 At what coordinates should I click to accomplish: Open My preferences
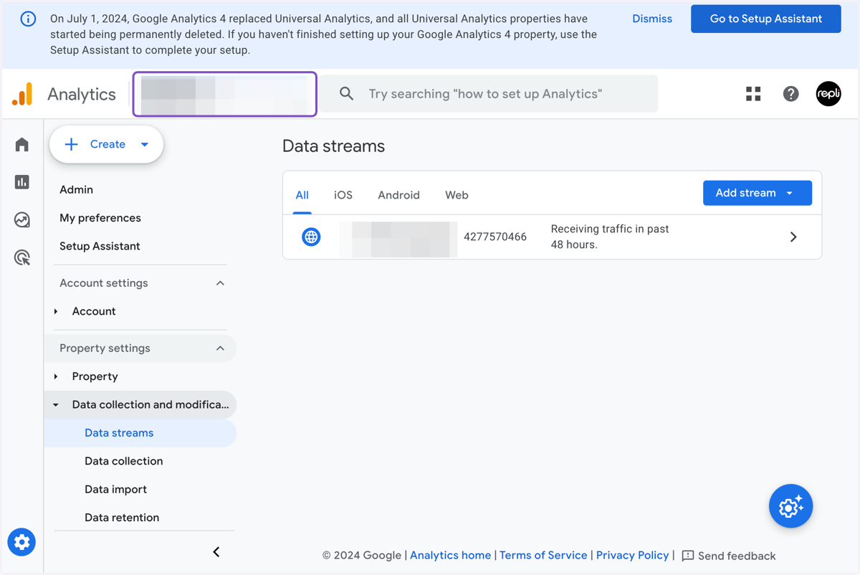[x=100, y=218]
